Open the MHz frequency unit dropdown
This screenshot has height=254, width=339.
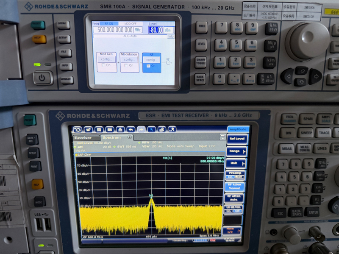138,30
